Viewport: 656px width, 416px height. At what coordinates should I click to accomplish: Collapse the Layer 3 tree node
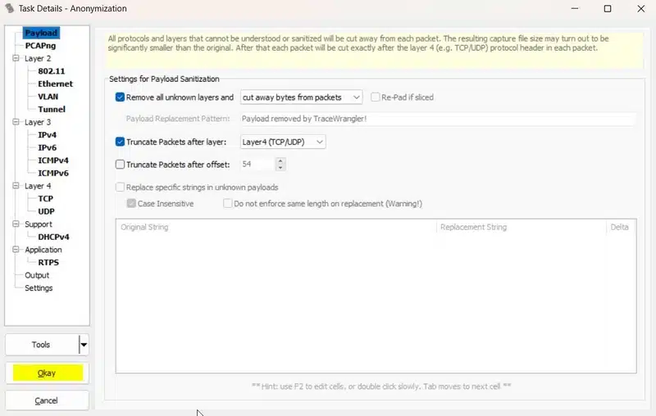pos(16,122)
